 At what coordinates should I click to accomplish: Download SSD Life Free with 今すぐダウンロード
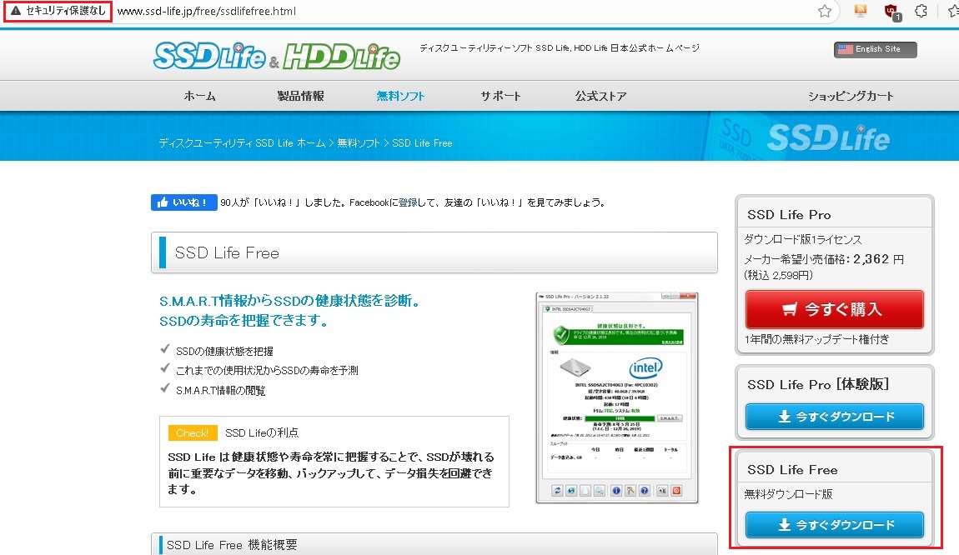click(x=834, y=525)
